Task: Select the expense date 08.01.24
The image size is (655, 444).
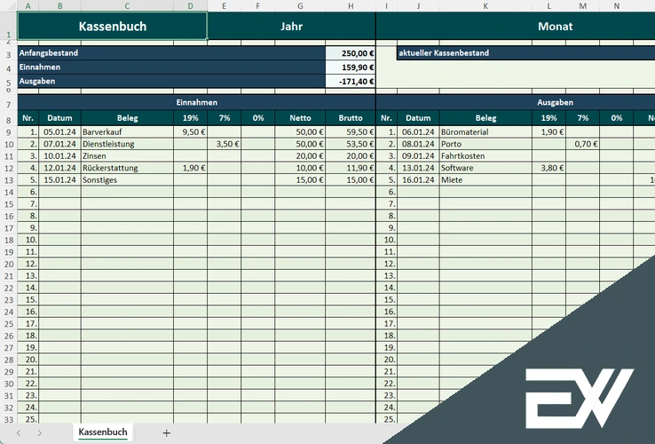Action: pyautogui.click(x=418, y=144)
